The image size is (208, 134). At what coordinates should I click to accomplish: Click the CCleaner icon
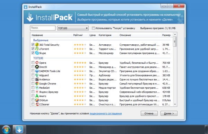(37, 104)
